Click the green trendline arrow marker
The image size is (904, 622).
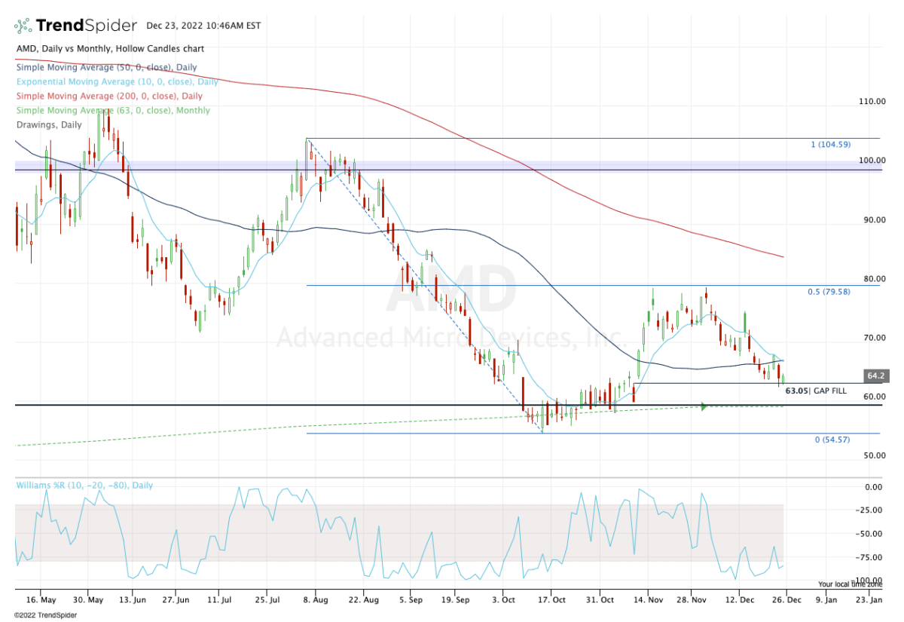tap(704, 406)
